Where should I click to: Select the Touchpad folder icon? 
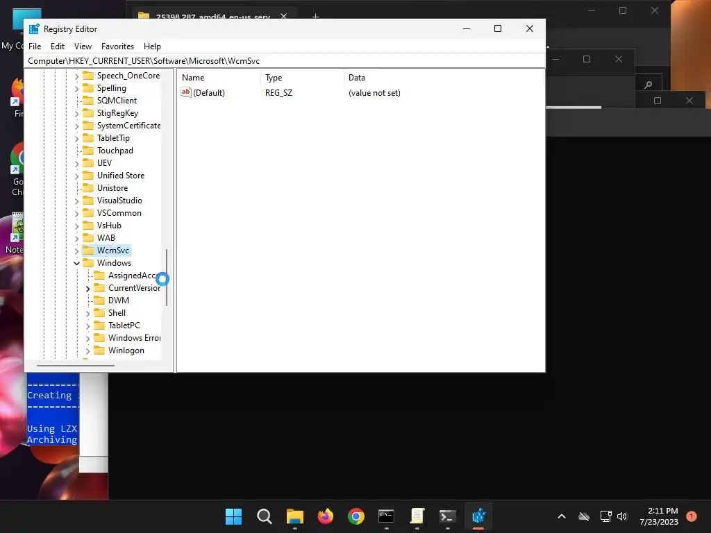tap(88, 151)
